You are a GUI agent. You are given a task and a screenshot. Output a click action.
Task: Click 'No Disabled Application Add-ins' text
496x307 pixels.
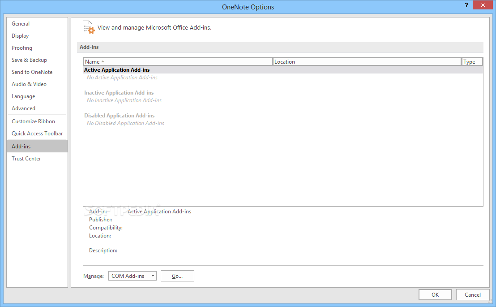[126, 123]
